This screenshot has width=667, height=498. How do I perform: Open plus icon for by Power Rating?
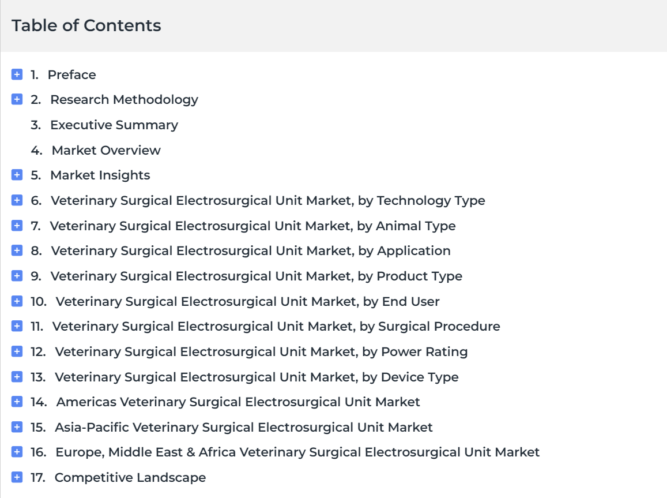[x=17, y=351]
